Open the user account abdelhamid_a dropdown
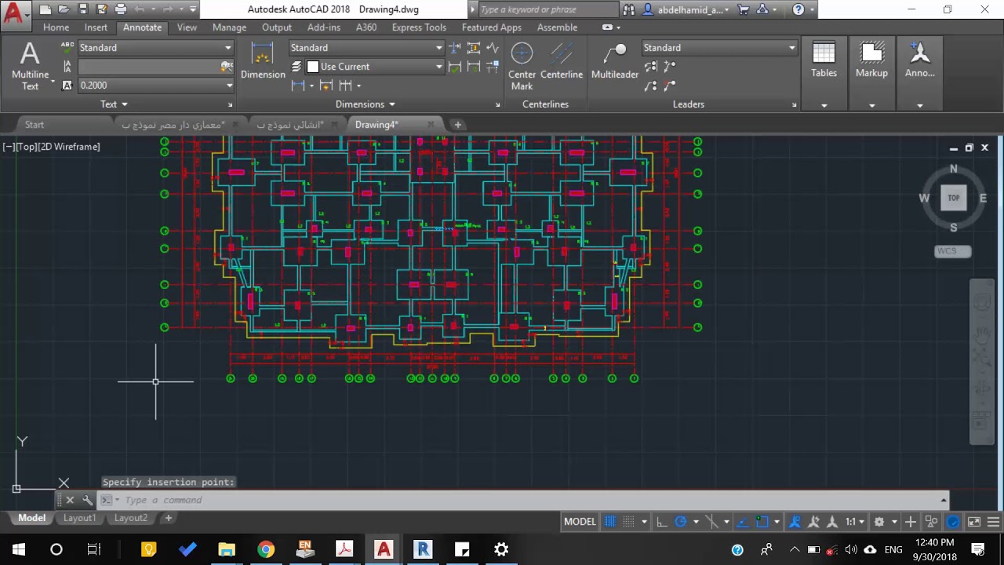 pos(686,9)
